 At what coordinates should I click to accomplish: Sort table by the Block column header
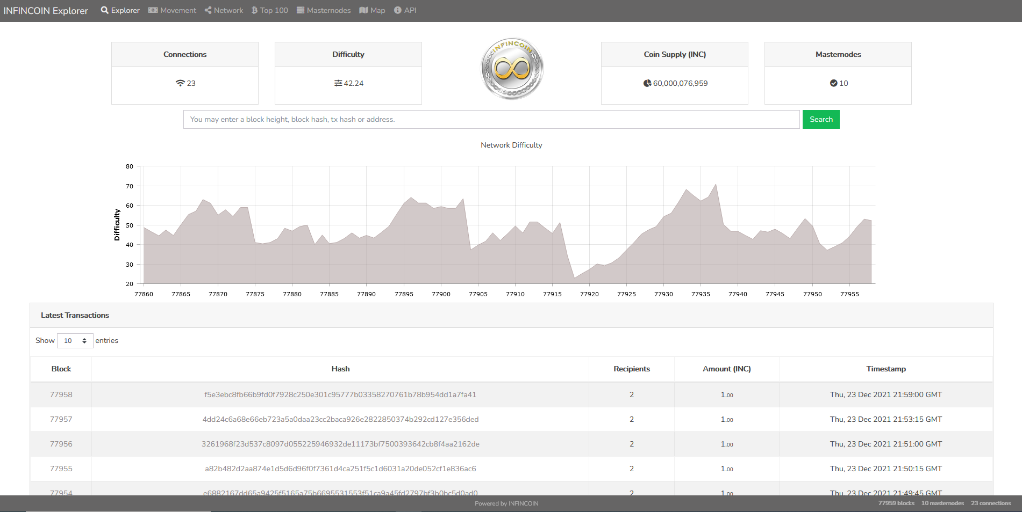tap(61, 369)
